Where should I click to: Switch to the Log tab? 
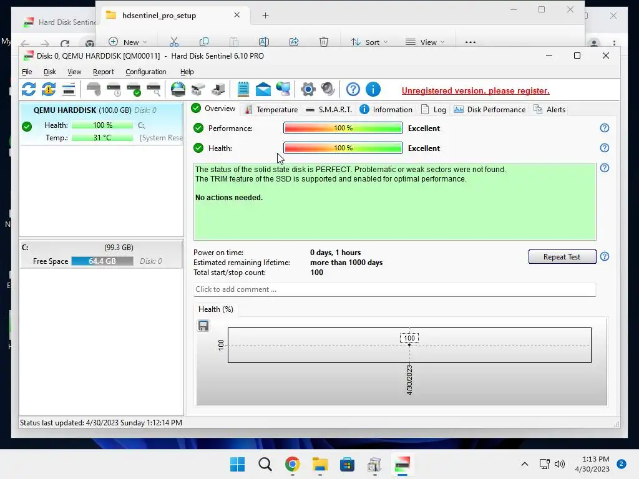tap(434, 110)
